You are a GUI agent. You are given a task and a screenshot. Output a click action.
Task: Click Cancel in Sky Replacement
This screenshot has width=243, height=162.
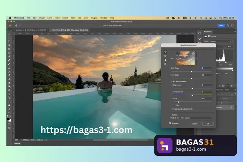194,124
